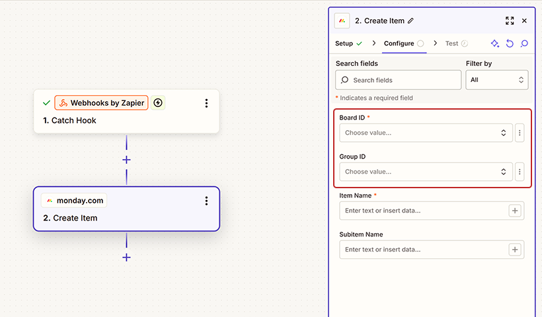Click the magnifier search icon in panel header
The image size is (542, 317).
[524, 44]
